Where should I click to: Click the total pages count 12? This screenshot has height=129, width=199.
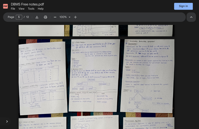pyautogui.click(x=27, y=17)
